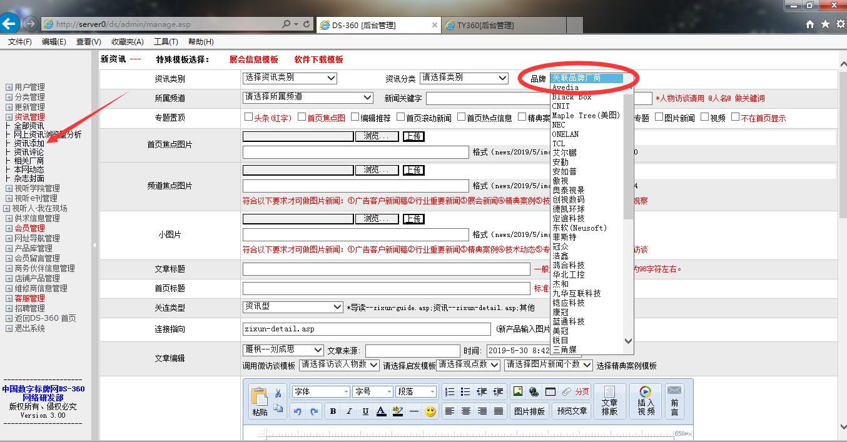
Task: Tick the 首页滚动新闻 checkbox
Action: click(x=400, y=117)
